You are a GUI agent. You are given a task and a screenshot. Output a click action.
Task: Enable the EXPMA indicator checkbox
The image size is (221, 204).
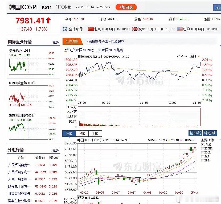point(202,148)
